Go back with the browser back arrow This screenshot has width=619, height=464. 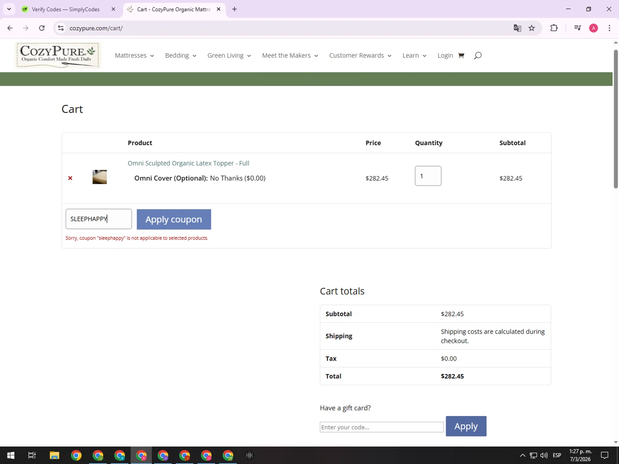(10, 28)
